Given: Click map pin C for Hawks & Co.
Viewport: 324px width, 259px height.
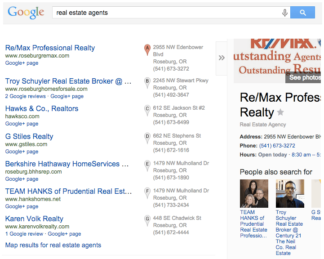Looking at the screenshot, I should (147, 110).
